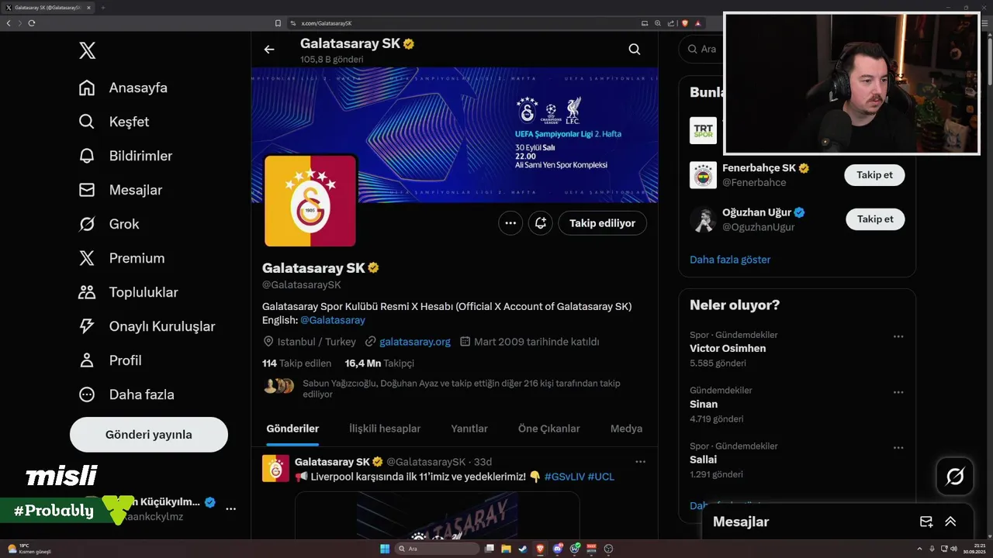Open Onaylı Kuruluşlar page
The height and width of the screenshot is (558, 993).
(x=147, y=326)
